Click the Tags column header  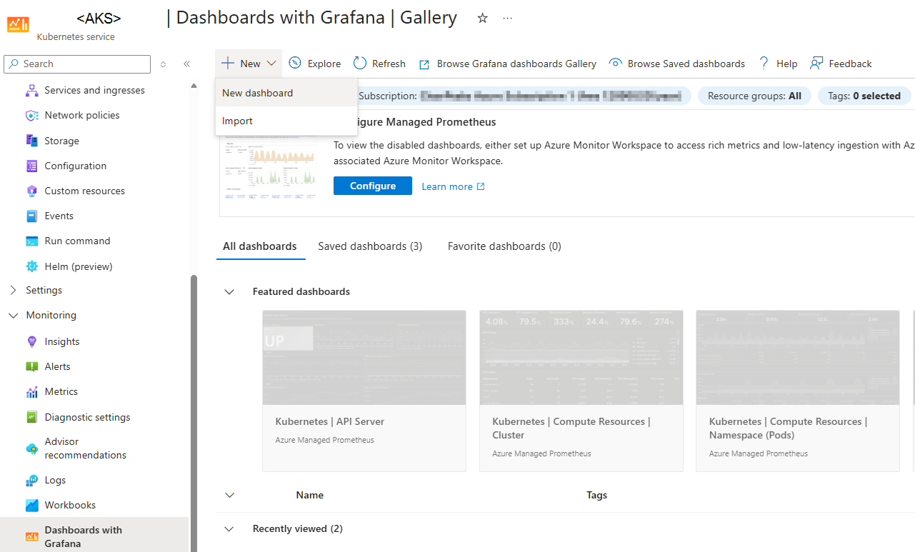[597, 495]
